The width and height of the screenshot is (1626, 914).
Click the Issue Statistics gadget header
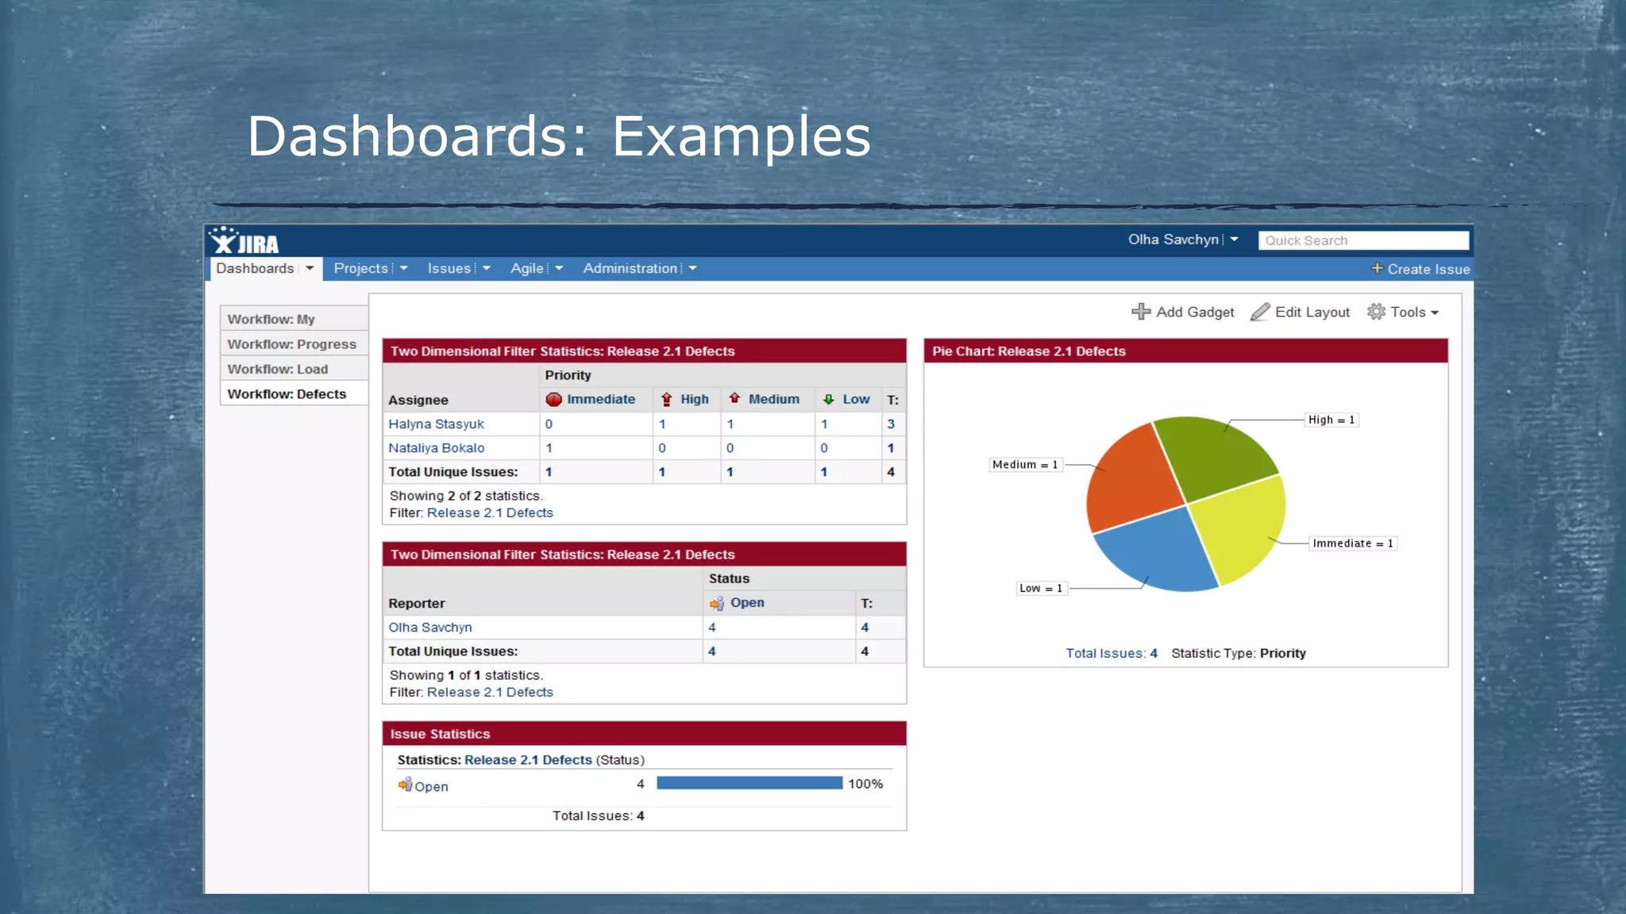point(644,733)
